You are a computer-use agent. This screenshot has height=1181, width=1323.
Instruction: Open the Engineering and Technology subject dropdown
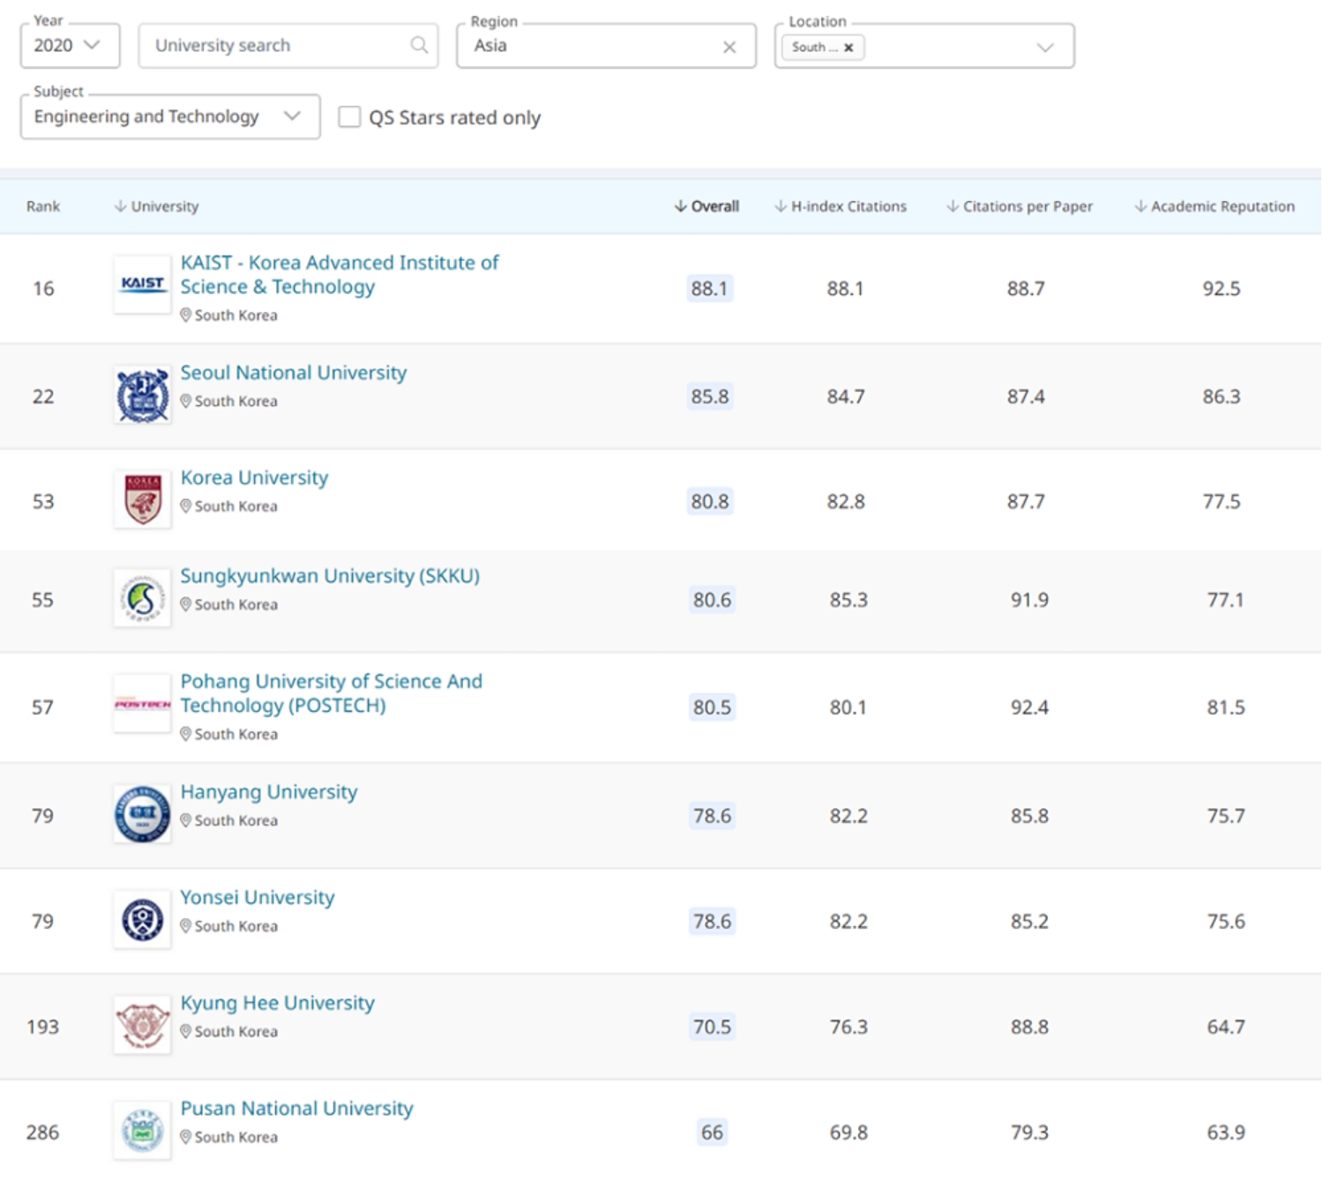(x=169, y=116)
